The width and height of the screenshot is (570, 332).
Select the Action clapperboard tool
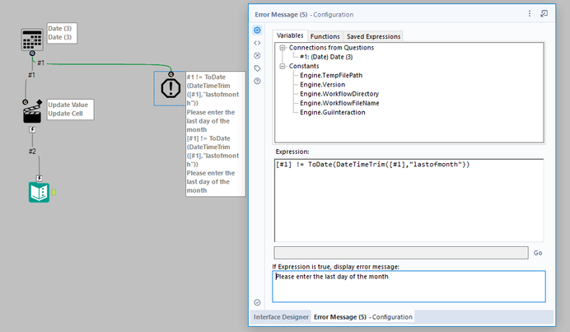(x=32, y=114)
